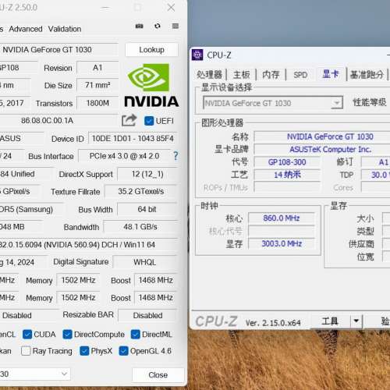Click the Lookup button
This screenshot has height=390, width=390.
coord(151,49)
